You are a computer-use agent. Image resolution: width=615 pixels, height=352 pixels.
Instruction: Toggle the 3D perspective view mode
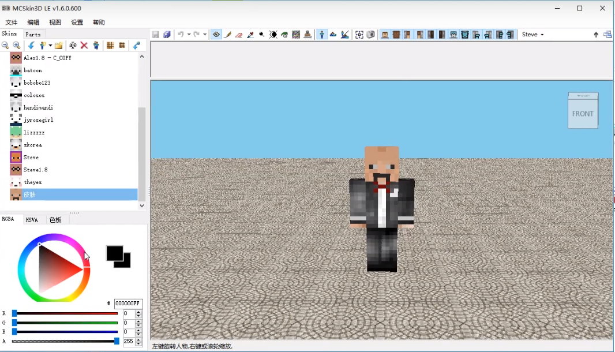coord(322,35)
